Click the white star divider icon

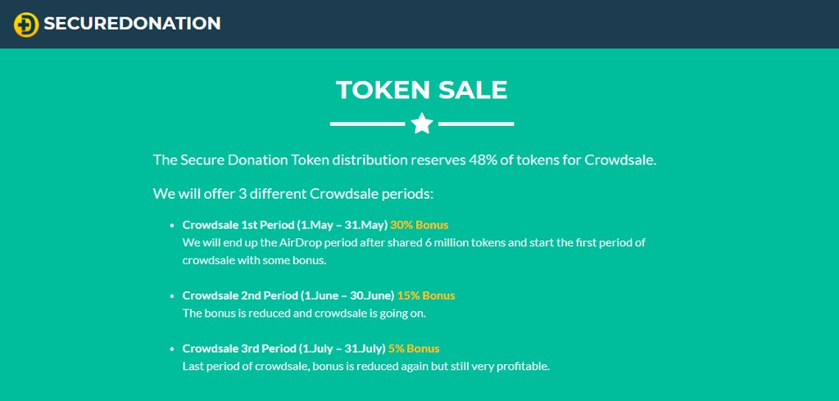[x=422, y=124]
